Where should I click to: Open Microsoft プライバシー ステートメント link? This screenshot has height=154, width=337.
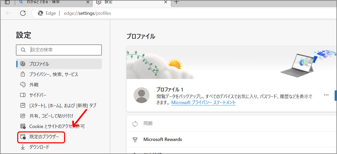pos(203,103)
